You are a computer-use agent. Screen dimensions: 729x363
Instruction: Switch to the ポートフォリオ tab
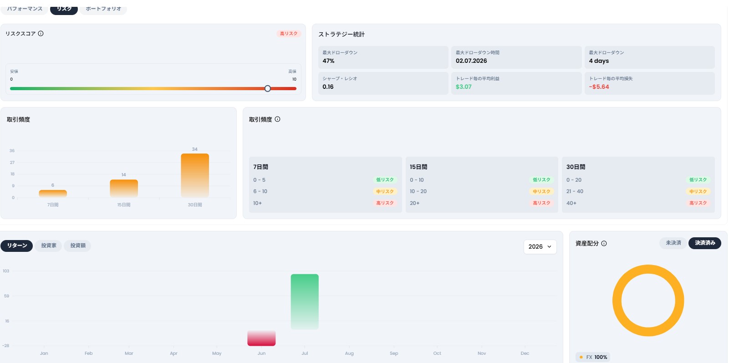(103, 9)
